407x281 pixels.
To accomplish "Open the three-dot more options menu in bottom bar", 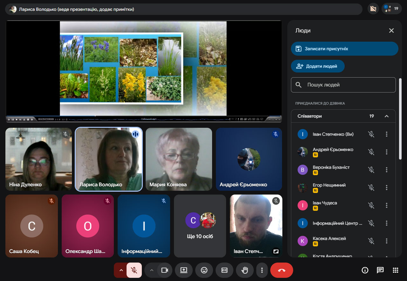I will pyautogui.click(x=262, y=270).
